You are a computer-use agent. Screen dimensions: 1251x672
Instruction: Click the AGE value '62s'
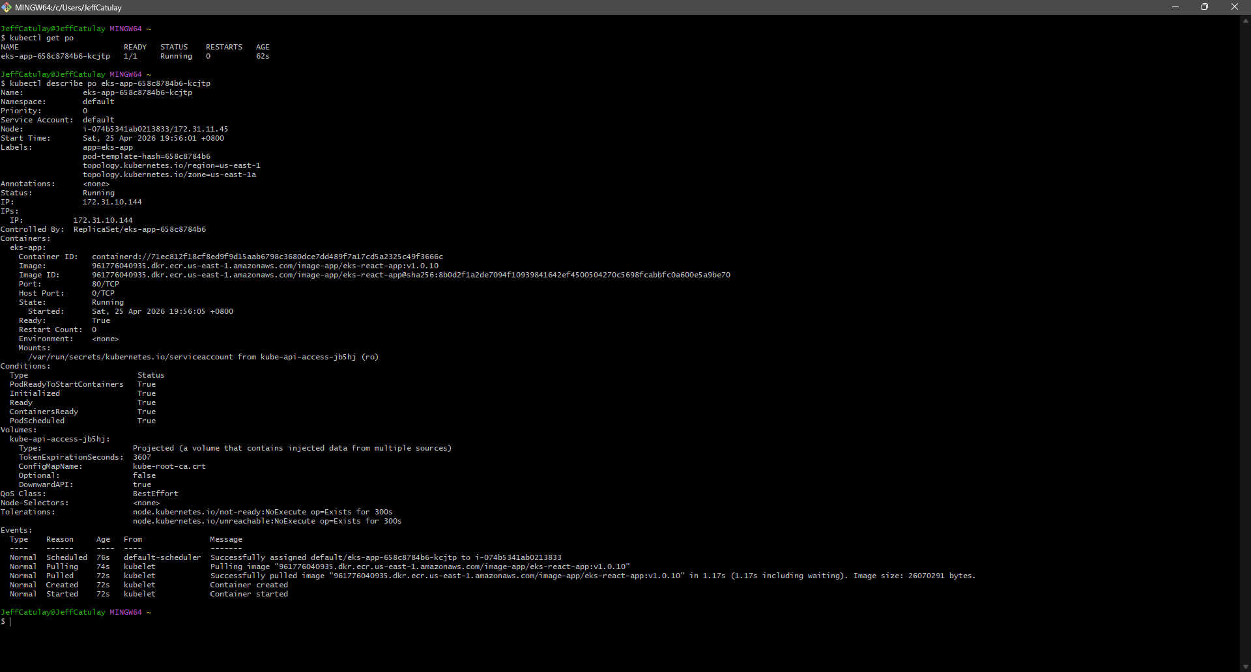coord(263,56)
